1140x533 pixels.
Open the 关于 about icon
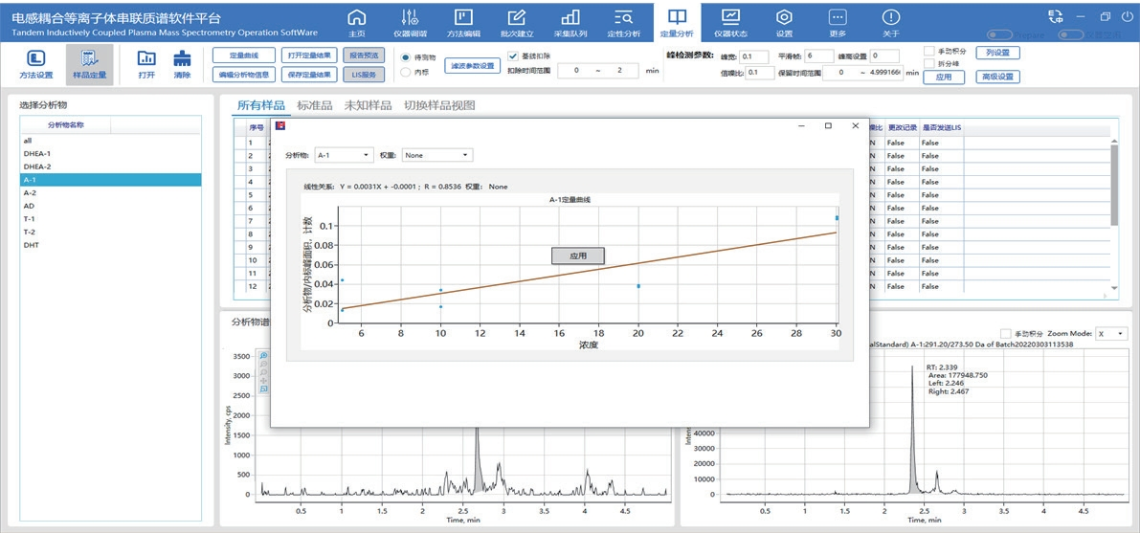890,17
